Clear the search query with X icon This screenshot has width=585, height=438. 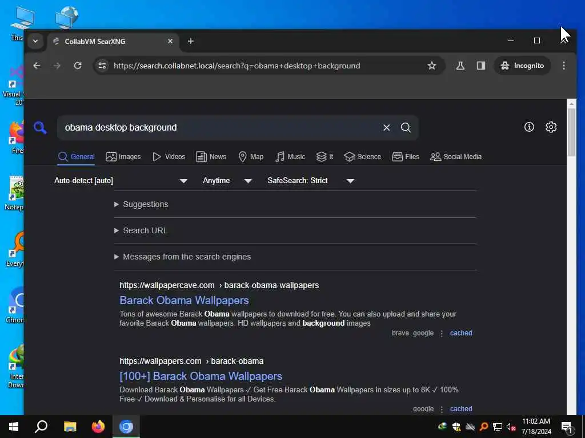tap(387, 127)
